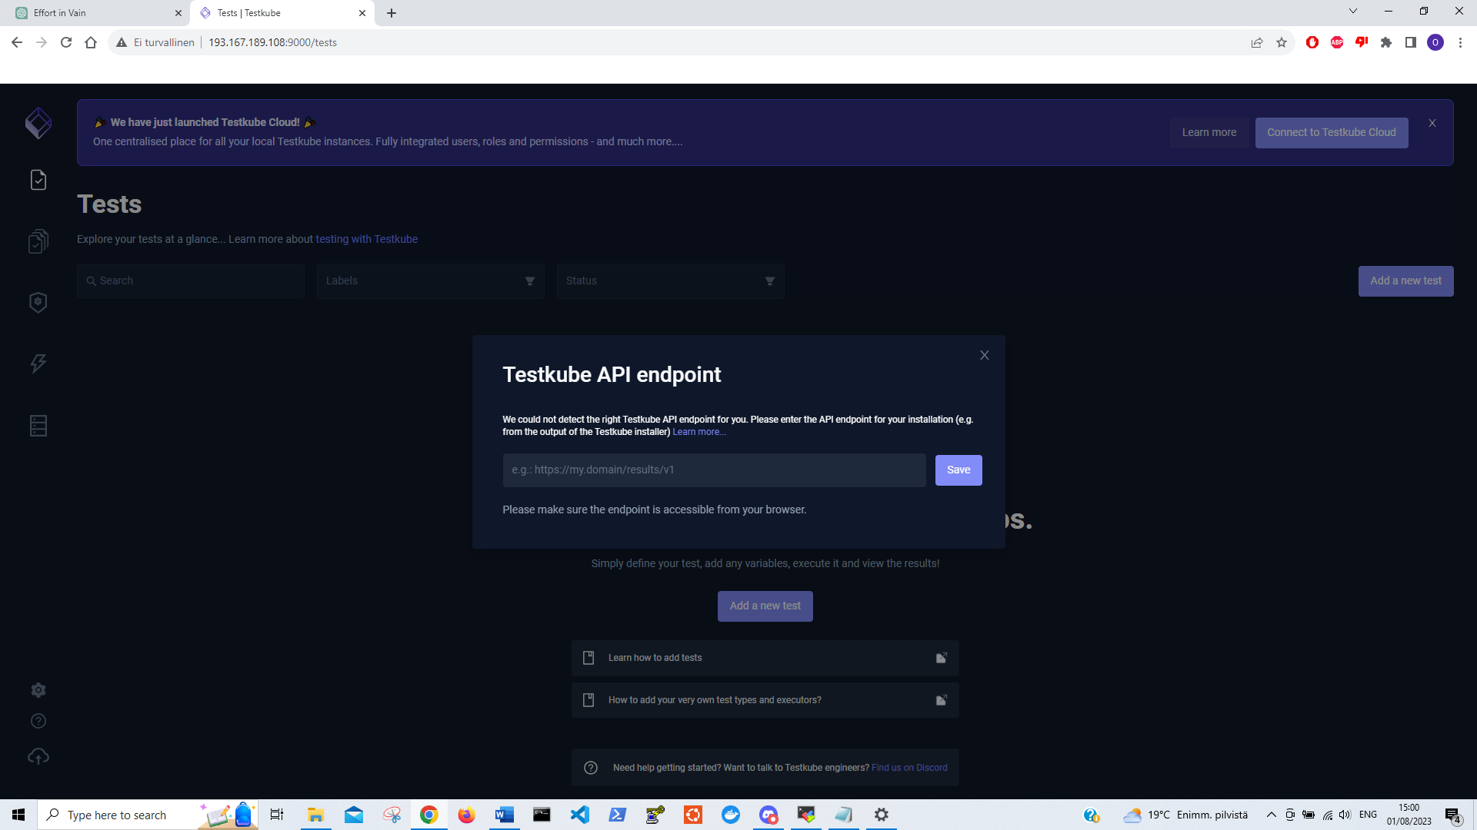Viewport: 1477px width, 830px height.
Task: Open the taskbar clock and date
Action: pyautogui.click(x=1409, y=815)
